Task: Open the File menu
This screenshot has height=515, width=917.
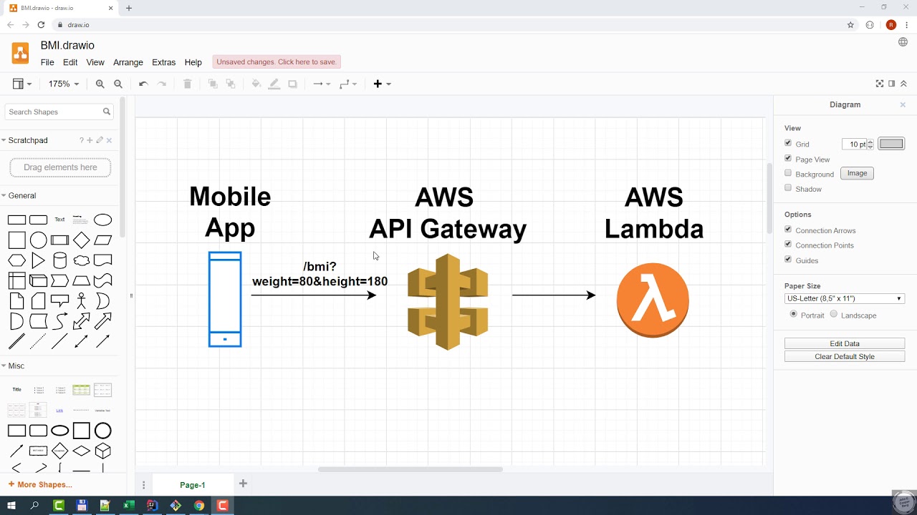Action: point(47,62)
